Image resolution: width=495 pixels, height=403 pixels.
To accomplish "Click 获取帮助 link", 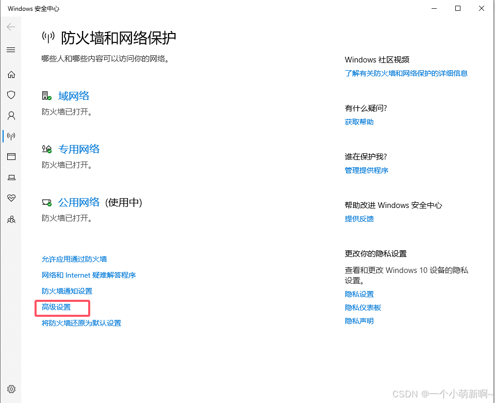I will tap(359, 122).
